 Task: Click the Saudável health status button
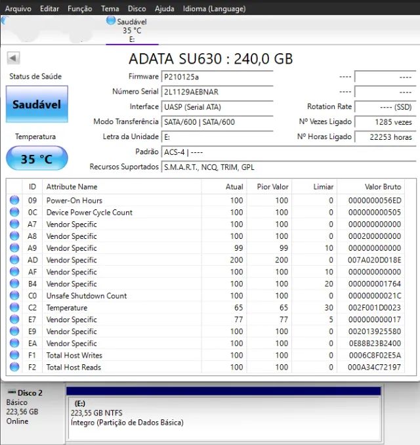tap(37, 104)
